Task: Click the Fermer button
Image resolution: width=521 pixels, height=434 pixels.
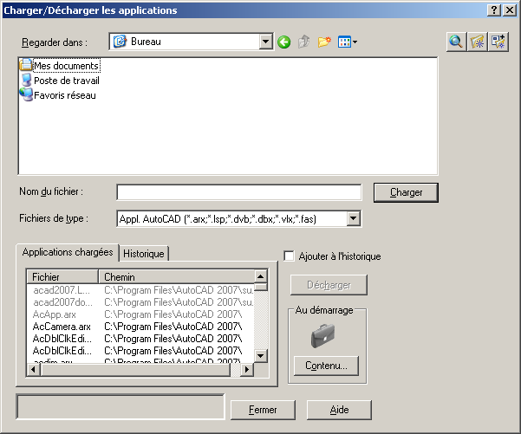Action: point(263,410)
